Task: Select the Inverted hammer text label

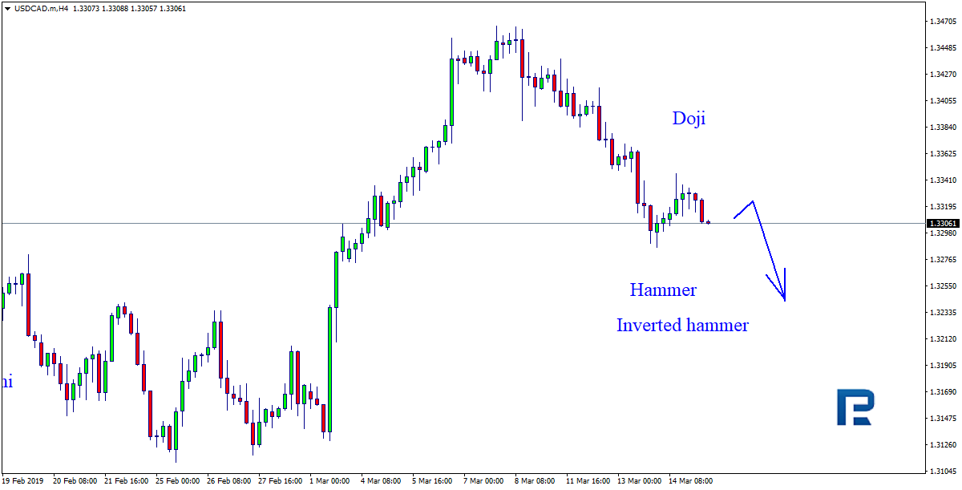Action: pos(682,325)
